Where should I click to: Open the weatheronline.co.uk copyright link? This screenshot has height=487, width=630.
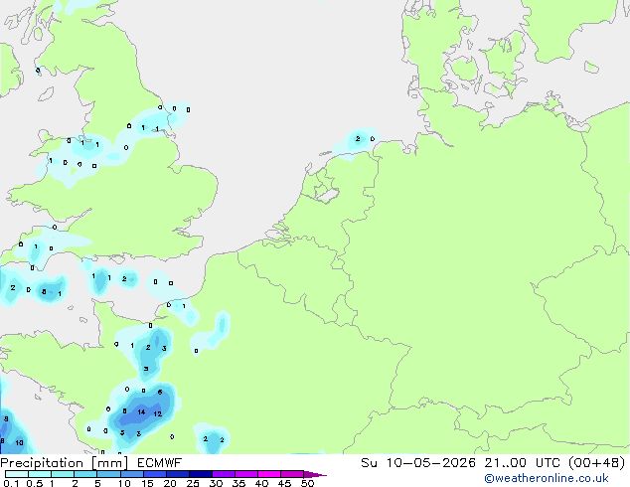(547, 478)
